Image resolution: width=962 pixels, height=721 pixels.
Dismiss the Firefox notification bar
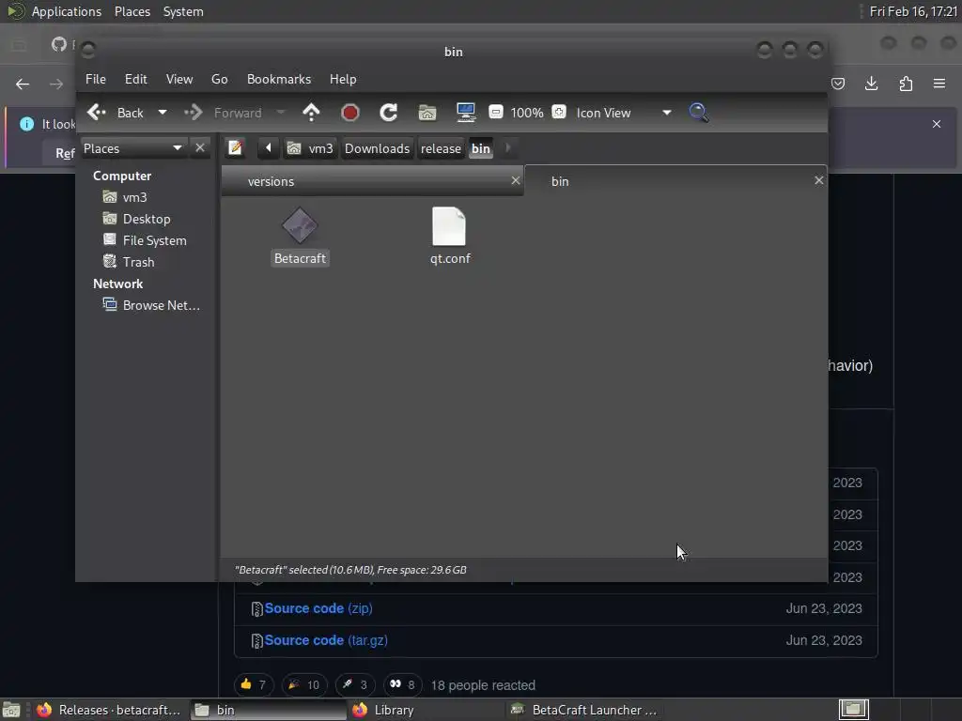pyautogui.click(x=937, y=124)
